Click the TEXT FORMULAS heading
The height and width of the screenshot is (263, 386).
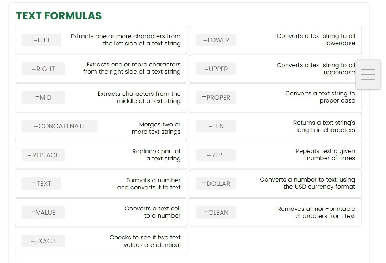[59, 16]
